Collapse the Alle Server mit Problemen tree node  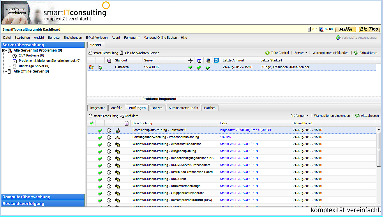(x=4, y=50)
